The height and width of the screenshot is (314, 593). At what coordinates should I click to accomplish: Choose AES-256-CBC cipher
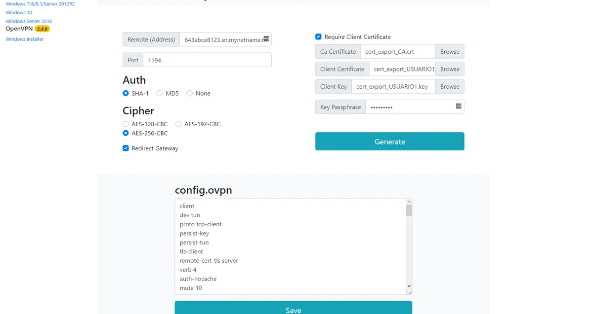[126, 133]
